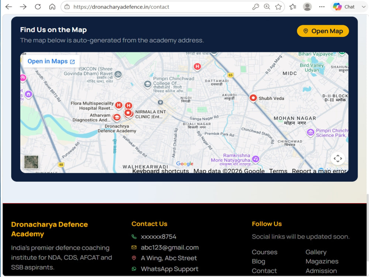Click the A Wing, Abc Street address
This screenshot has width=369, height=277.
(169, 258)
